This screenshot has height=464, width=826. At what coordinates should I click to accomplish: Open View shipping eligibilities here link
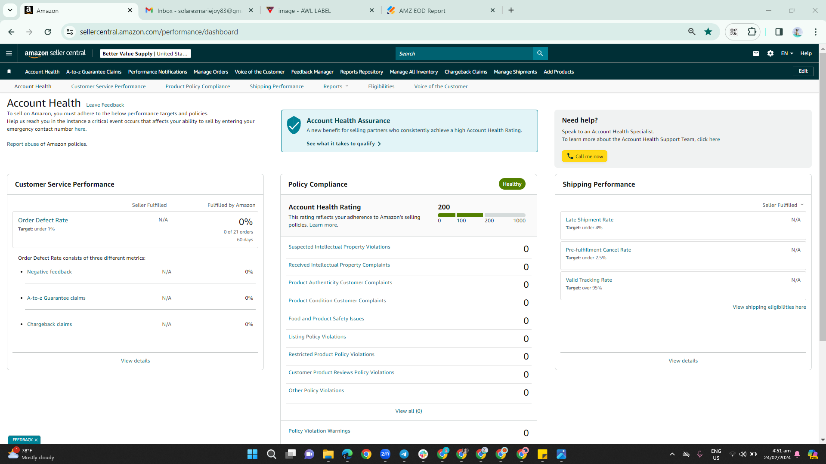pos(769,307)
